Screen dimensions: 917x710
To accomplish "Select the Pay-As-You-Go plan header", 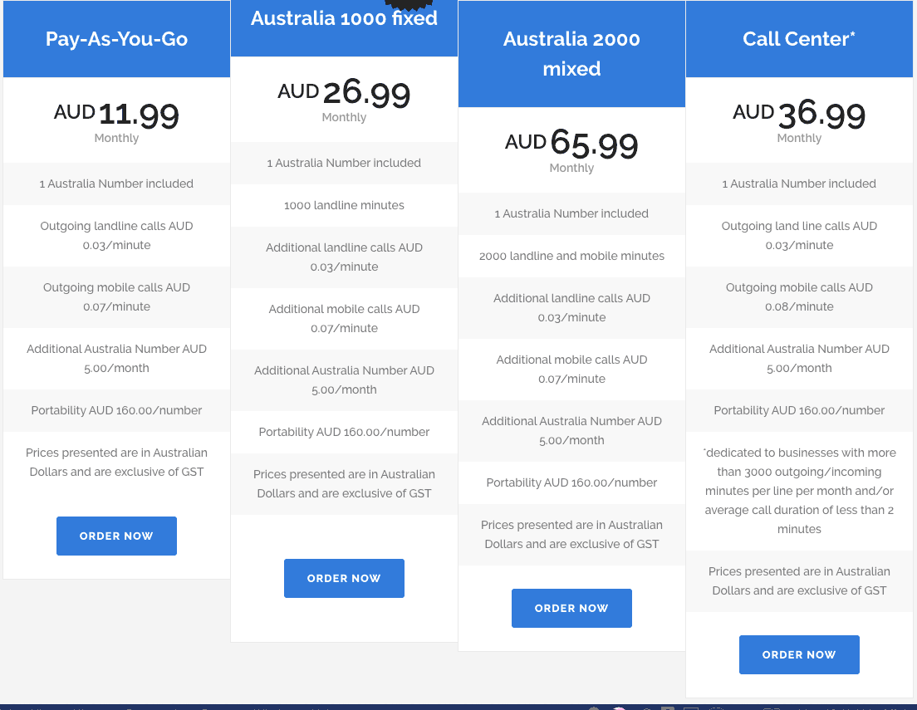I will point(116,38).
